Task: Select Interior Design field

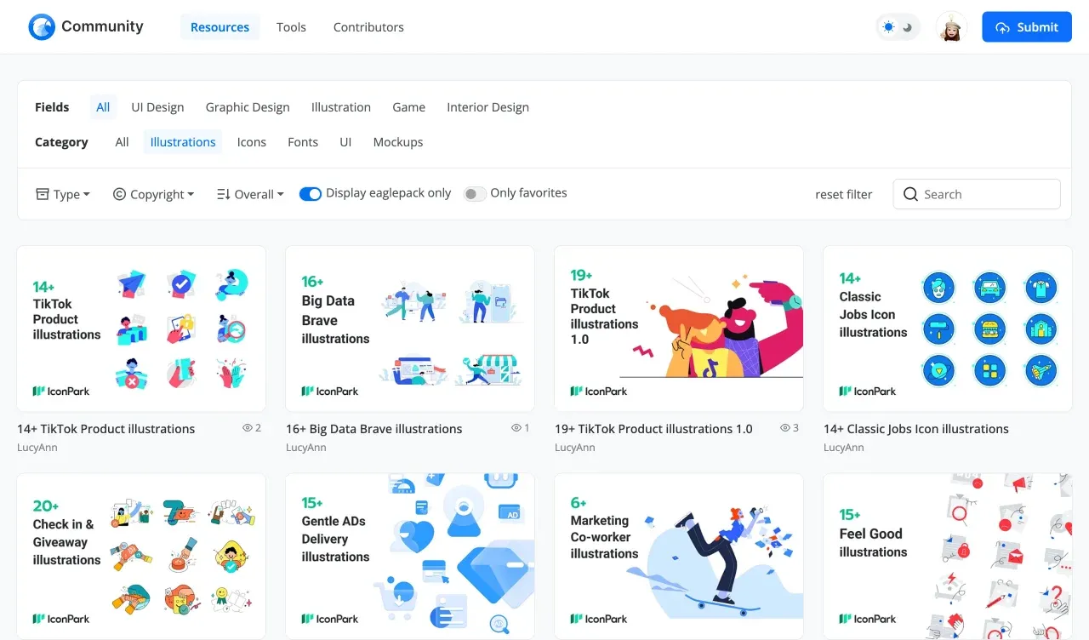Action: click(487, 107)
